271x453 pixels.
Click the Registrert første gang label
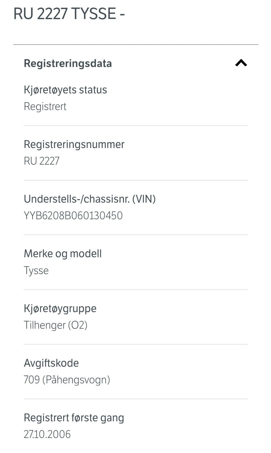[x=74, y=418]
